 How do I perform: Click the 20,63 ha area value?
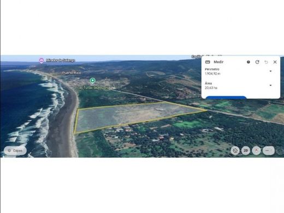point(211,88)
